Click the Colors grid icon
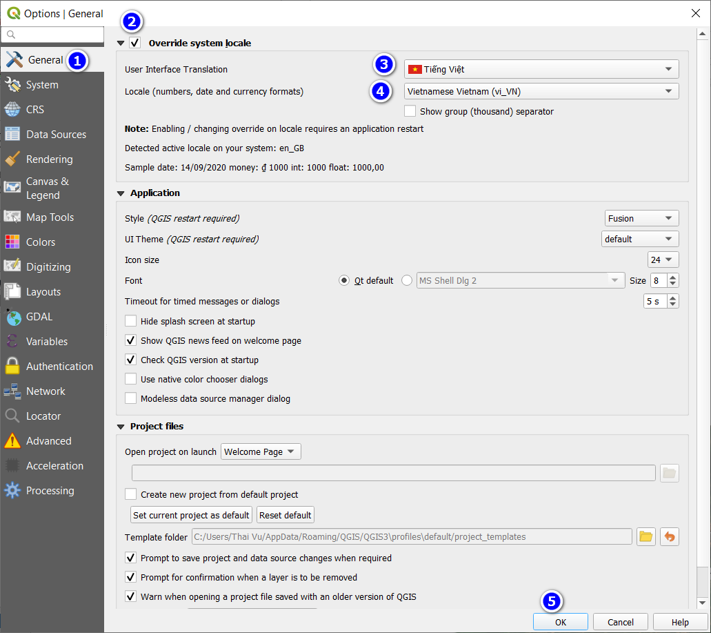Viewport: 711px width, 633px height. click(12, 242)
